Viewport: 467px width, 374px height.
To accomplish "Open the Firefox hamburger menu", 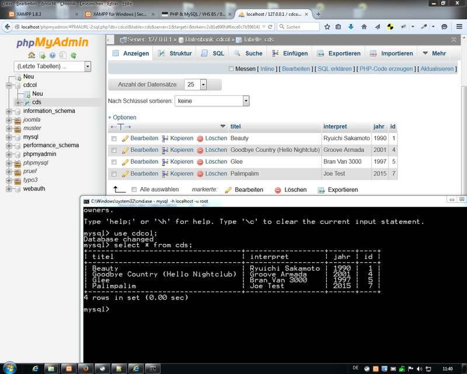I will pyautogui.click(x=459, y=27).
